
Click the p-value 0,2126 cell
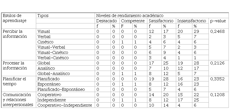point(219,68)
